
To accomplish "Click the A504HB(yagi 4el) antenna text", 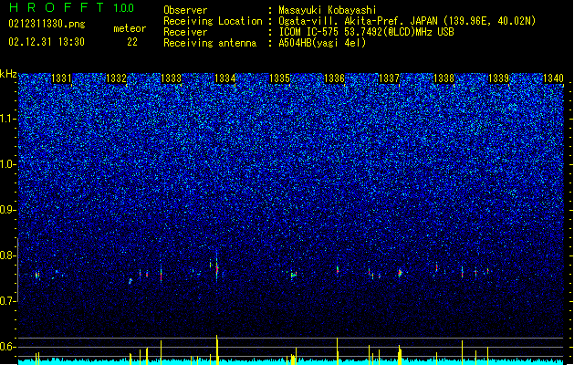I will coord(322,43).
